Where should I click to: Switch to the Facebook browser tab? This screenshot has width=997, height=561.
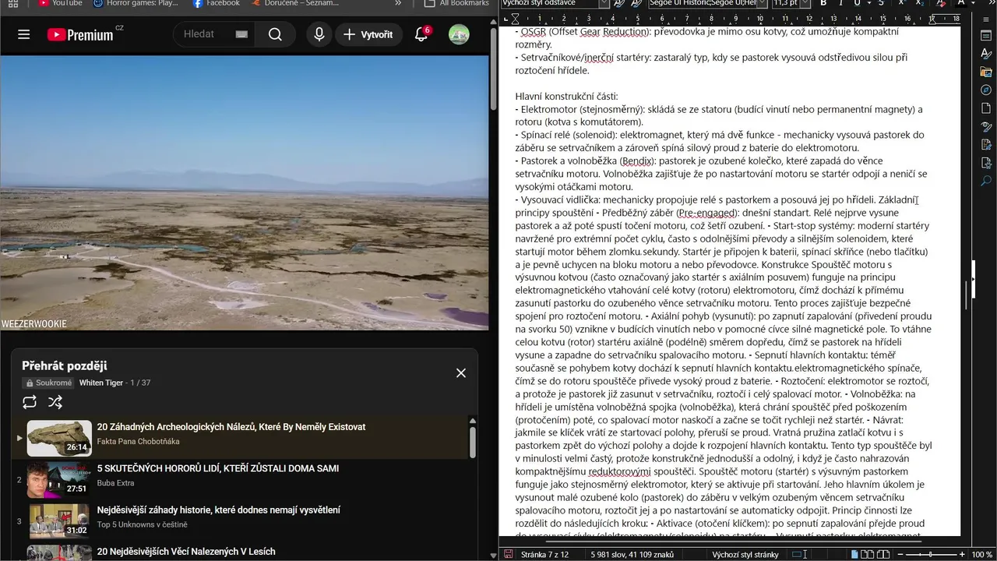click(217, 4)
